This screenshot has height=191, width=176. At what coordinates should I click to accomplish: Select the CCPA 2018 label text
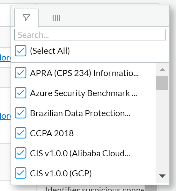(52, 133)
